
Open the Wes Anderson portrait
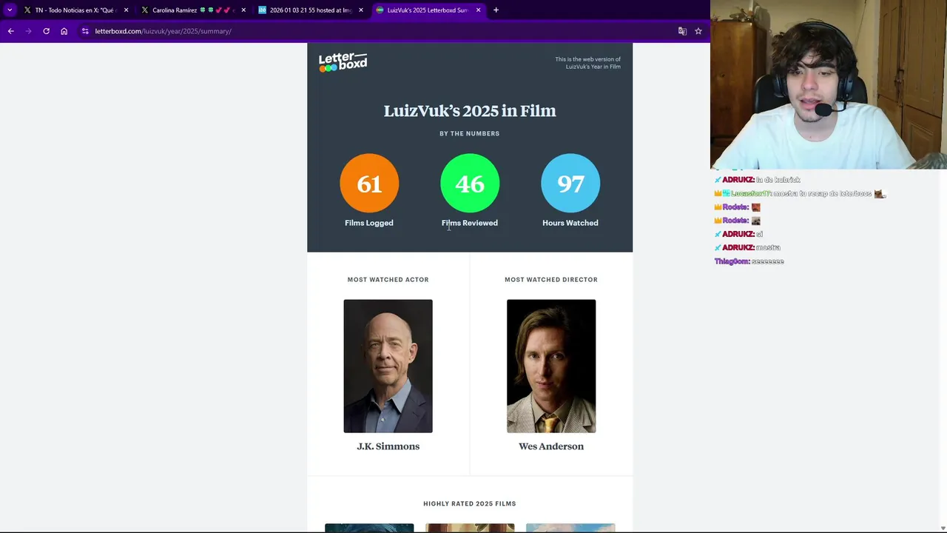551,366
